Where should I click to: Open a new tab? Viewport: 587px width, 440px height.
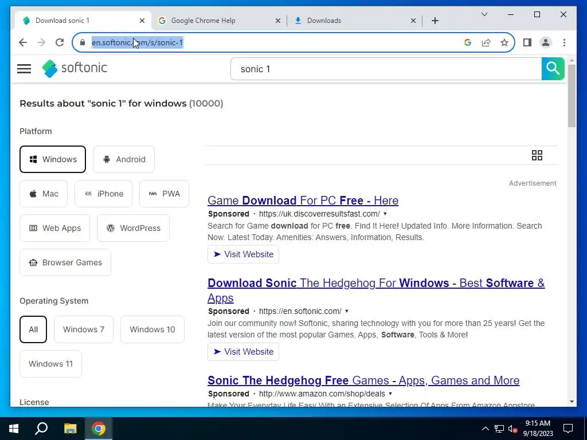point(435,21)
